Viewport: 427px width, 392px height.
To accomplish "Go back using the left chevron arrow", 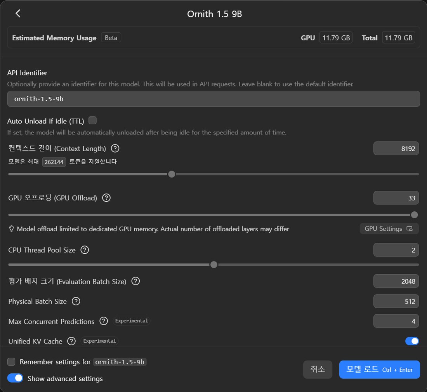I will [18, 13].
